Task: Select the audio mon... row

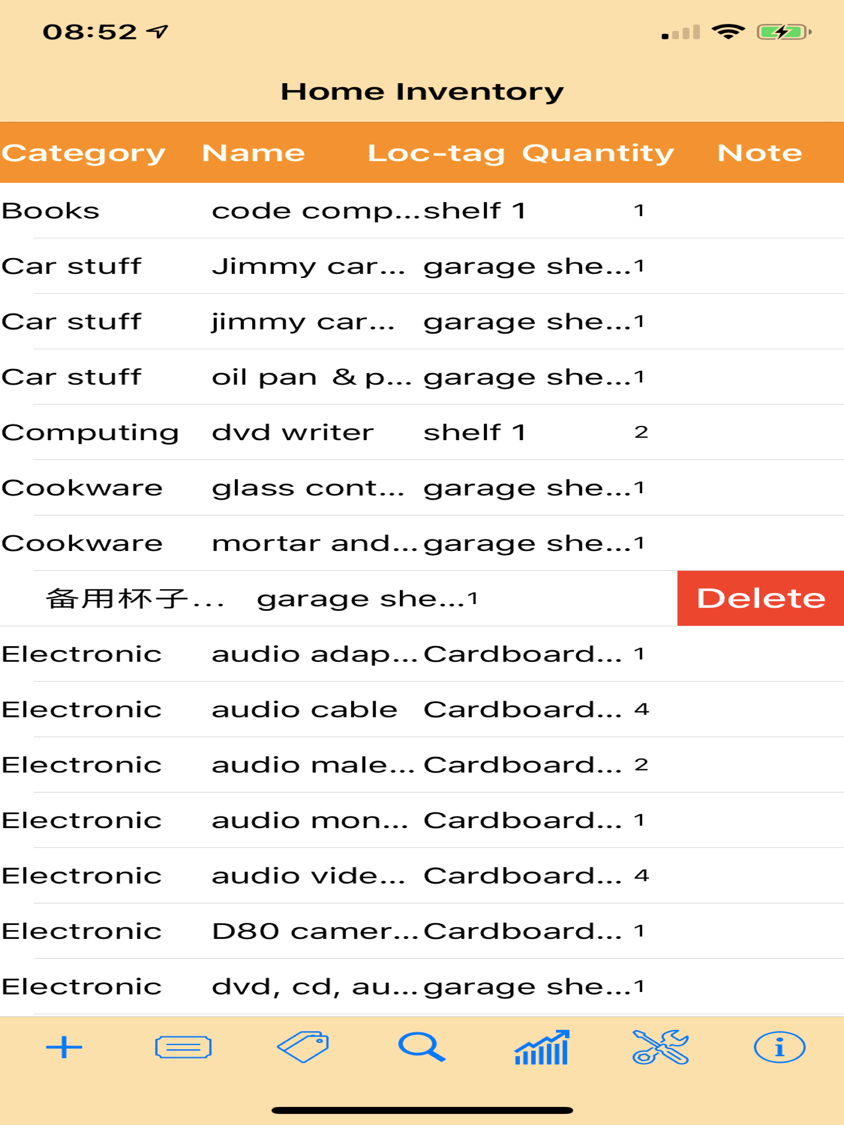Action: 422,820
